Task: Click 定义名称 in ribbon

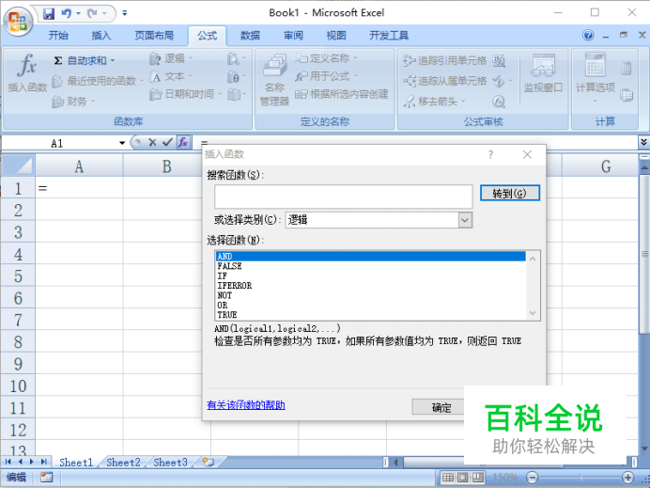Action: 326,58
